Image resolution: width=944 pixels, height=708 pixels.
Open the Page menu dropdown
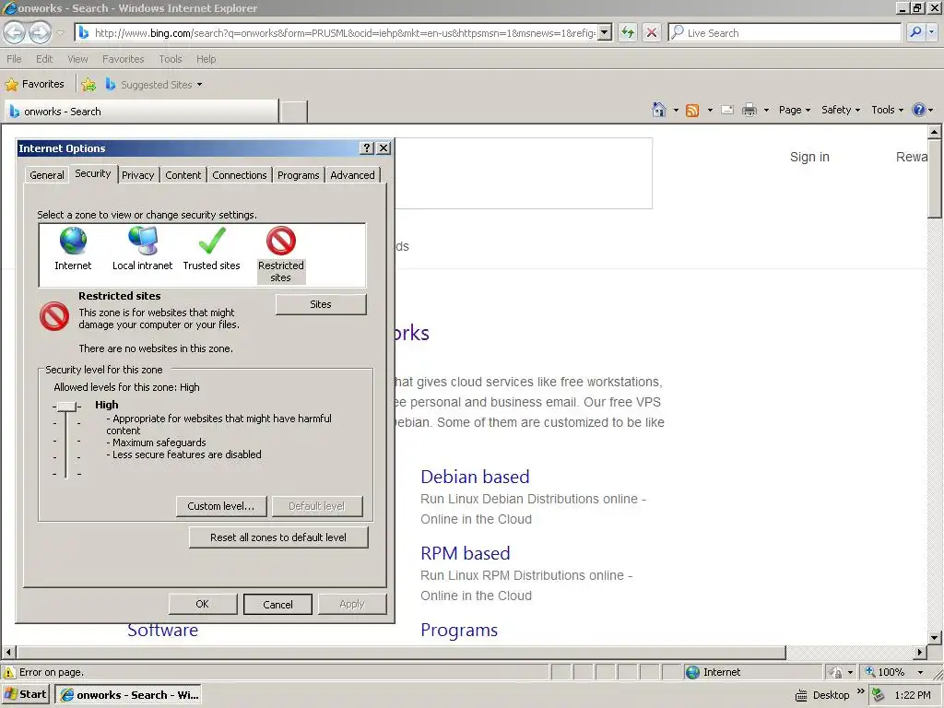click(795, 110)
